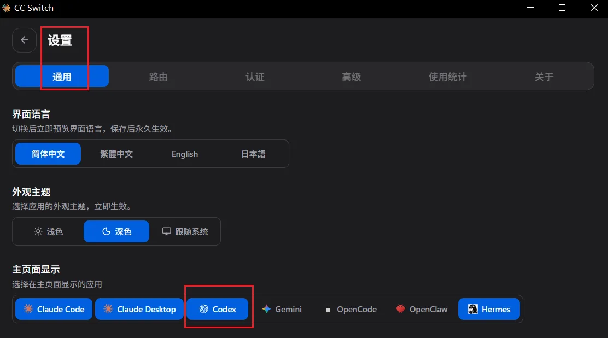Open the 使用统计 tab
Screen dimensions: 608x338
(x=447, y=77)
